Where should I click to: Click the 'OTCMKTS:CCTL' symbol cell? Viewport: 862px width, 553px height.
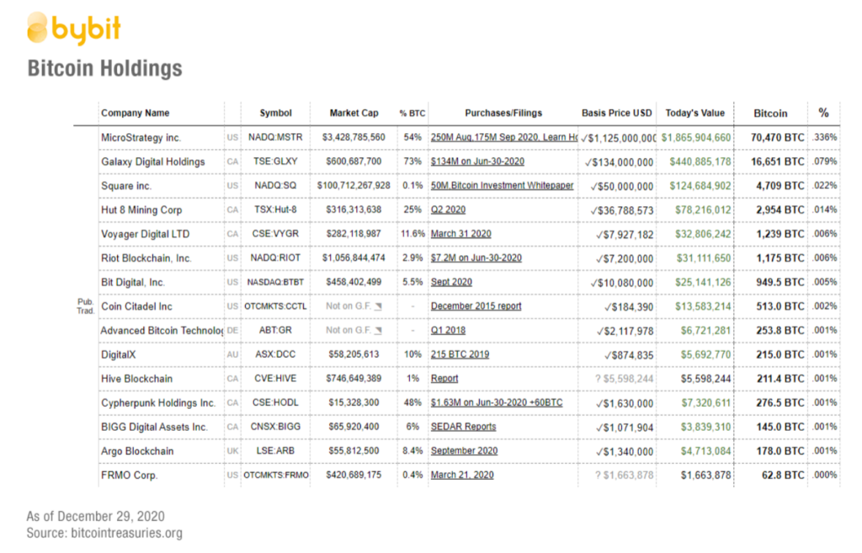[275, 306]
